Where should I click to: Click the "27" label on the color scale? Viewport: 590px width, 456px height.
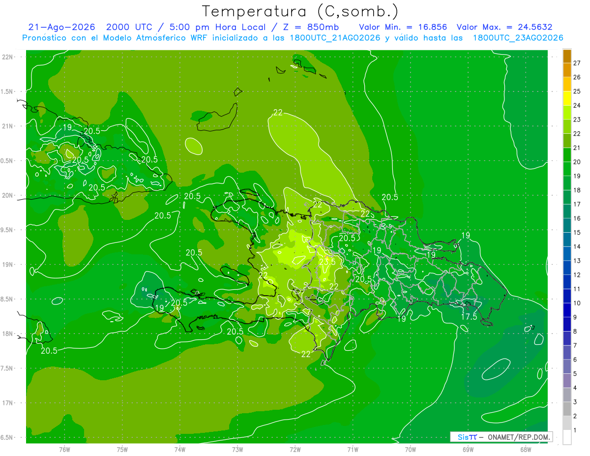(x=577, y=63)
